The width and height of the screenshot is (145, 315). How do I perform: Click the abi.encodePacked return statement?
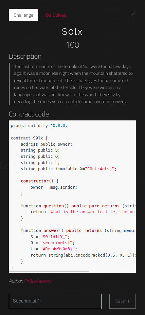pos(83,255)
